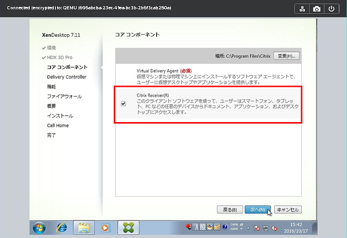Image resolution: width=347 pixels, height=238 pixels.
Task: Click the 変更(H)... location button
Action: pyautogui.click(x=287, y=56)
